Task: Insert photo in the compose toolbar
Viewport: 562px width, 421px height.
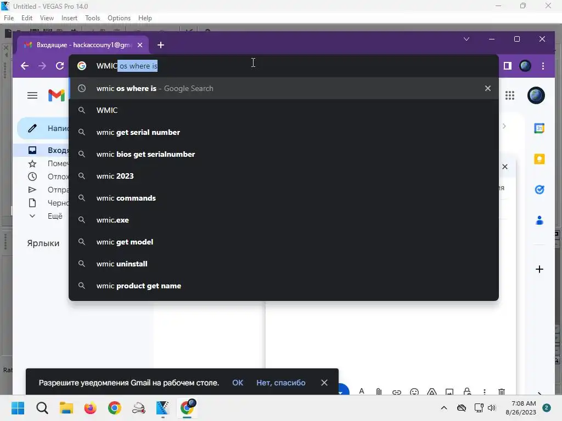Action: tap(449, 392)
